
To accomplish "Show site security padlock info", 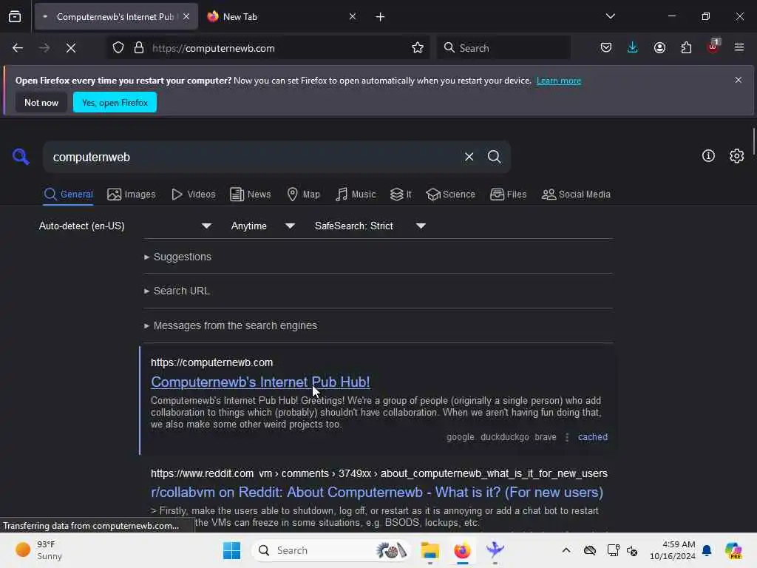I will point(139,48).
